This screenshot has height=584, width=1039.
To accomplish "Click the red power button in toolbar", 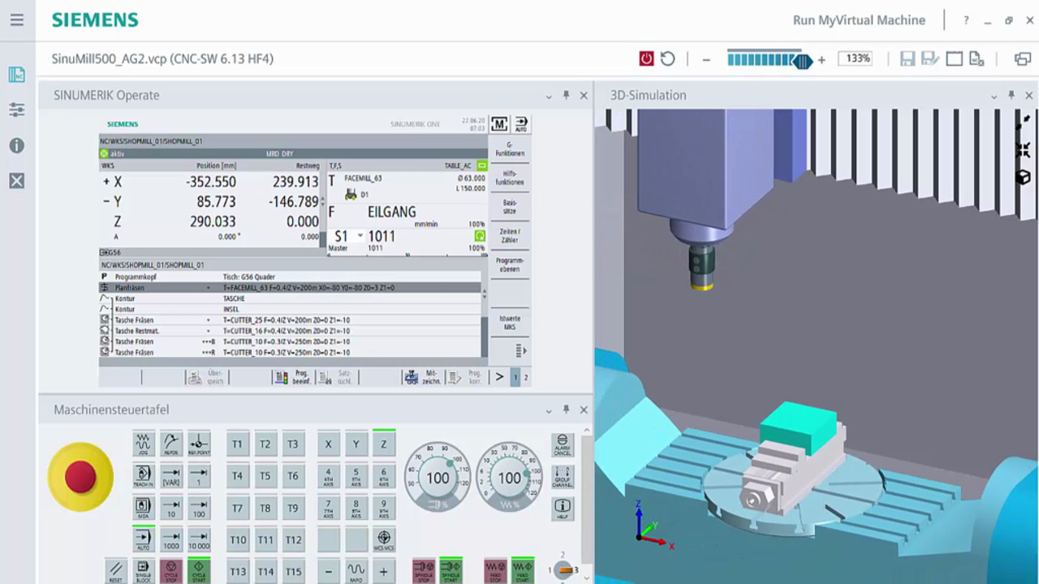I will coord(646,58).
